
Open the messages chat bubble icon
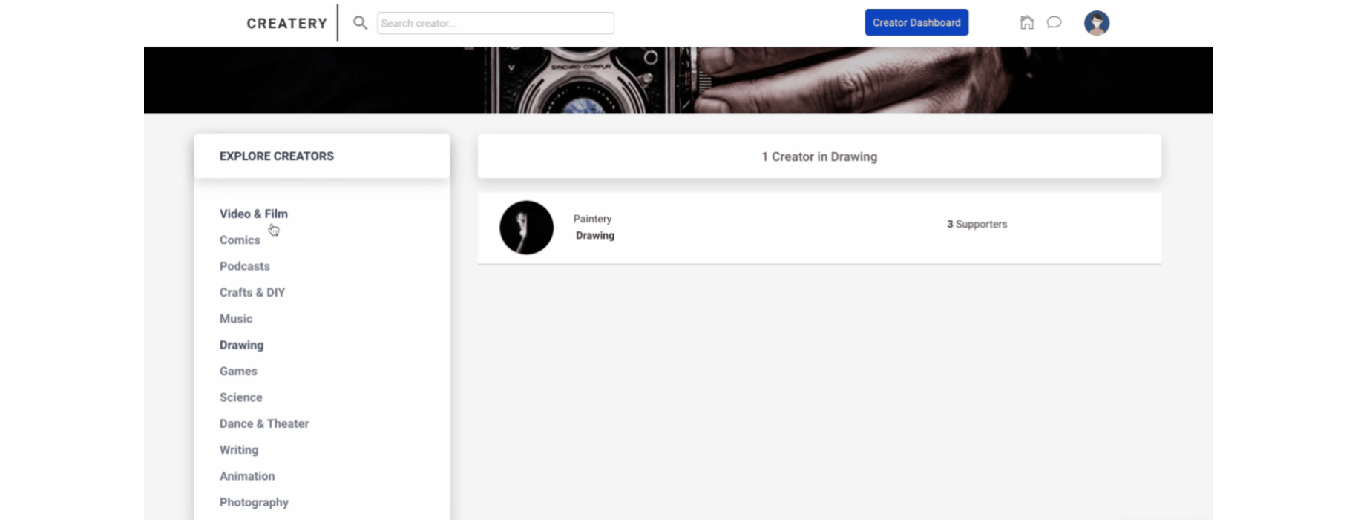click(1054, 22)
